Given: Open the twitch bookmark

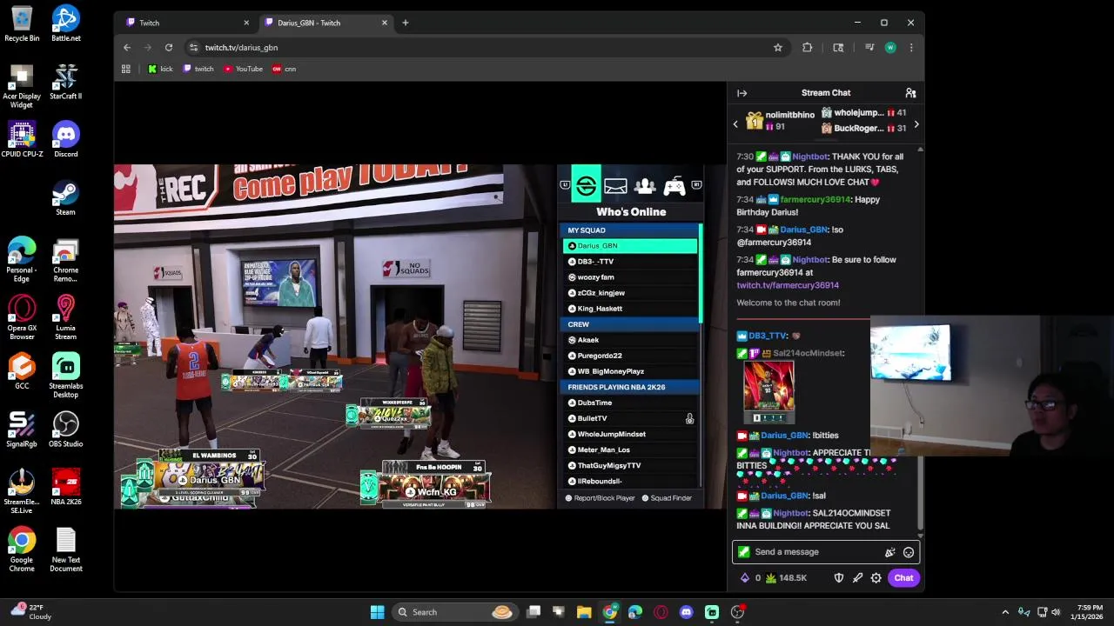Looking at the screenshot, I should [x=198, y=69].
